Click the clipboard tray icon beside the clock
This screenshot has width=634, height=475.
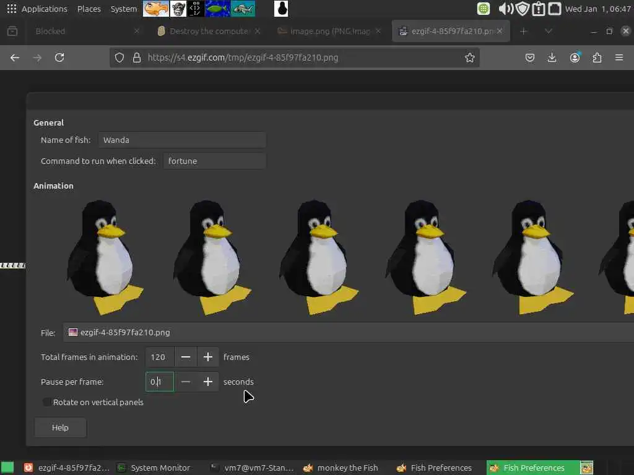[555, 9]
